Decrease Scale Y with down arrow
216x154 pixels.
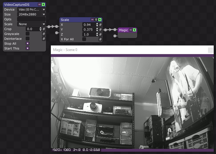tap(97, 31)
